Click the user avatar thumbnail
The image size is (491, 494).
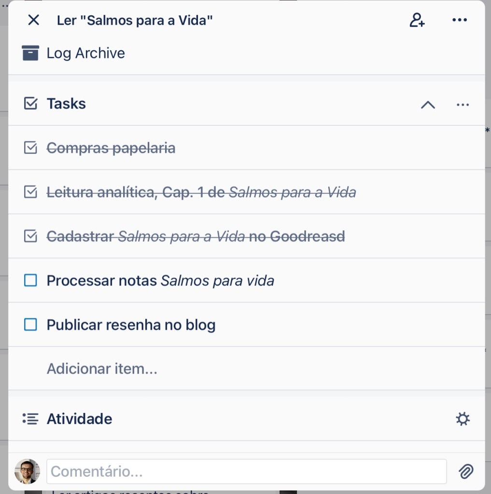click(27, 471)
